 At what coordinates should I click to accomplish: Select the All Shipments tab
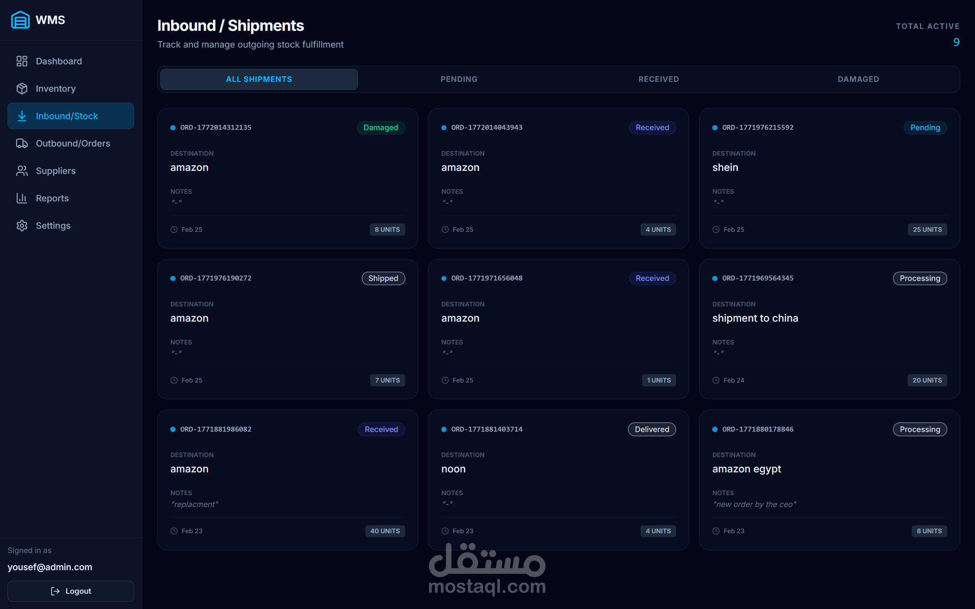pos(259,79)
